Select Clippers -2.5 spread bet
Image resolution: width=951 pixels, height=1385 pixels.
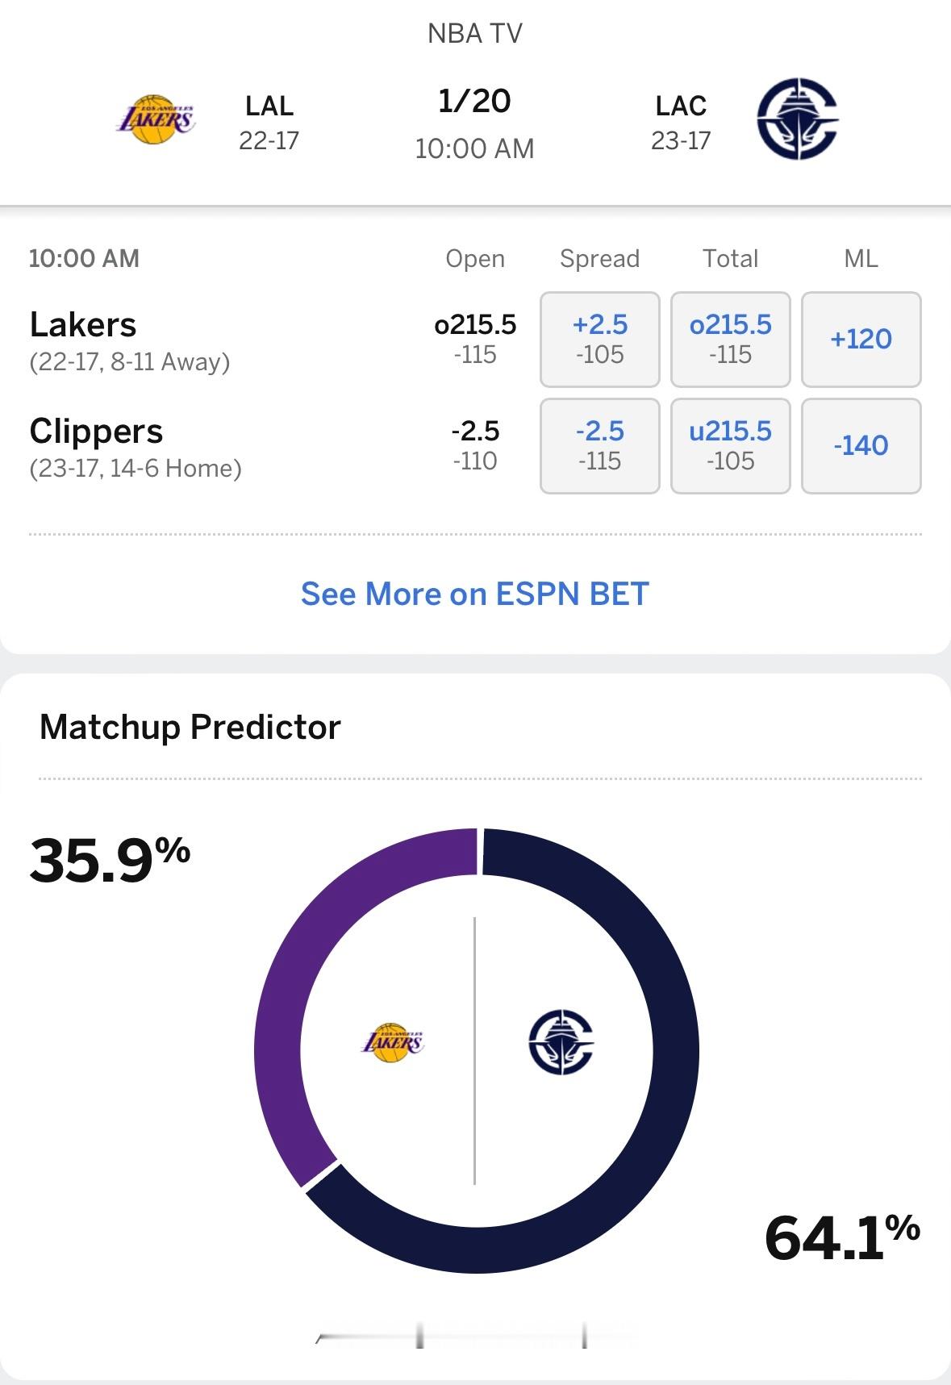pos(600,445)
